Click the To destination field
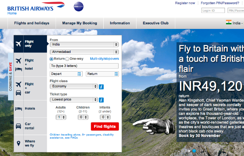 point(84,66)
